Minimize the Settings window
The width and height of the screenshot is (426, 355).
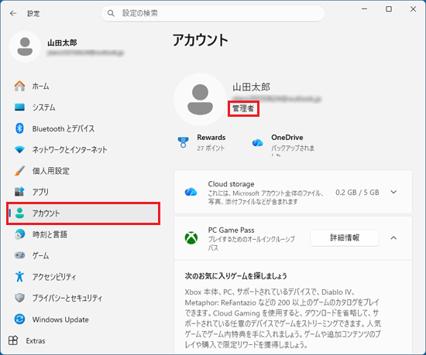pyautogui.click(x=364, y=9)
